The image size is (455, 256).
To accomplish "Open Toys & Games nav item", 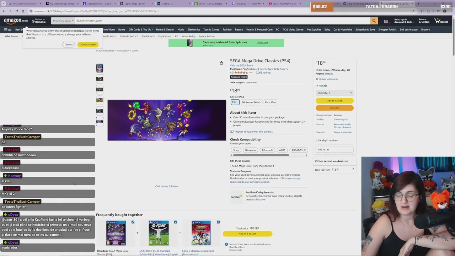I will (x=211, y=30).
